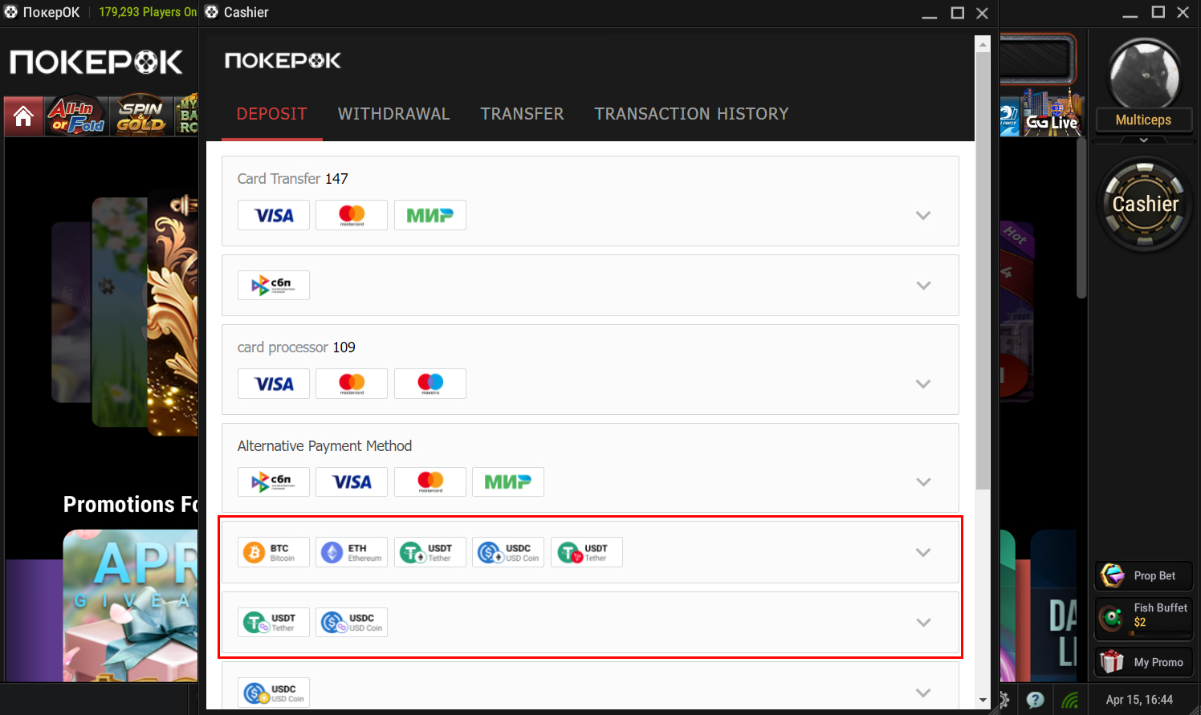Expand the Bitcoin and Ethereum crypto section
This screenshot has height=715, width=1201.
923,553
